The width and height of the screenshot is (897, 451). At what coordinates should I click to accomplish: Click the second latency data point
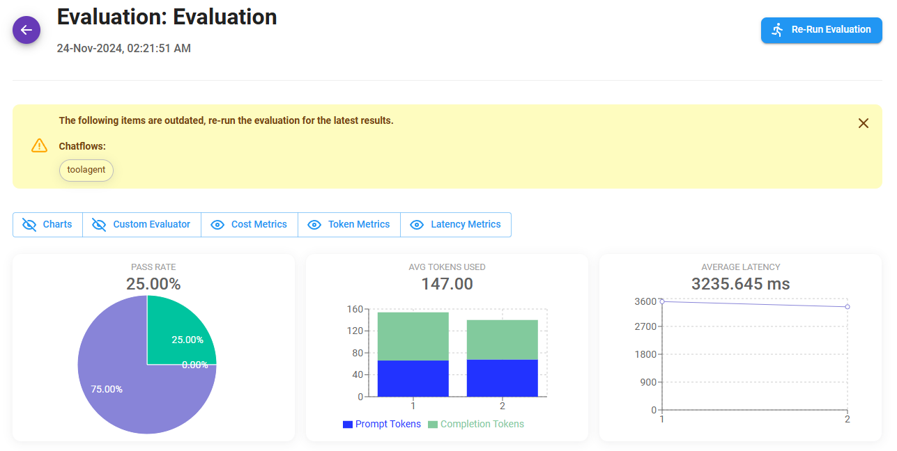click(847, 307)
